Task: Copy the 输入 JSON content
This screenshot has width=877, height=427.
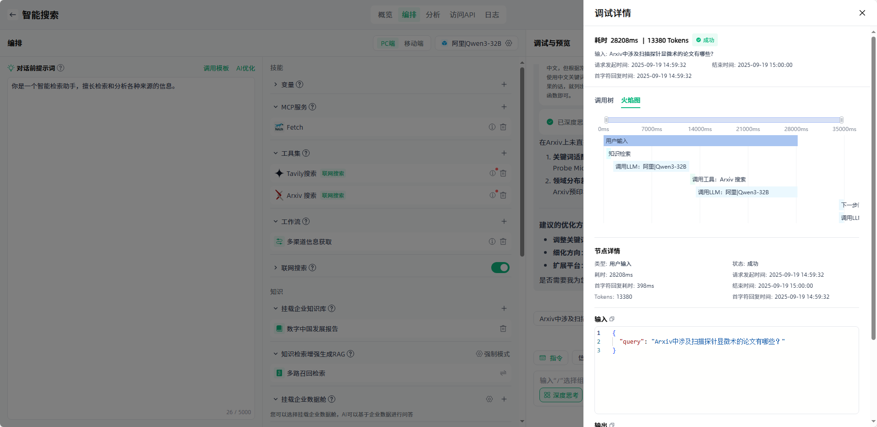Action: (612, 319)
